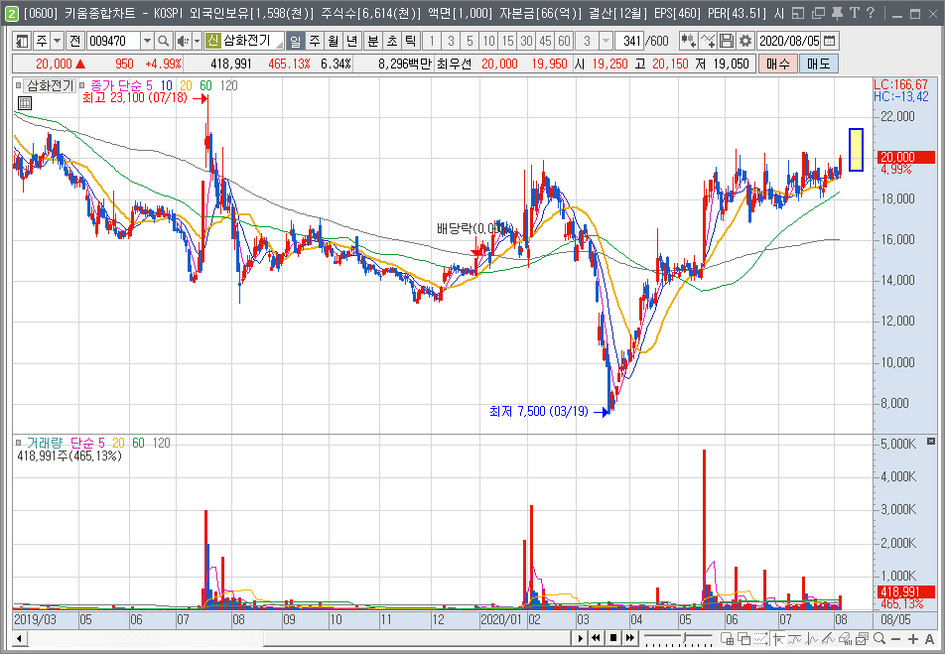
Task: Stop the chart replay
Action: tap(612, 638)
